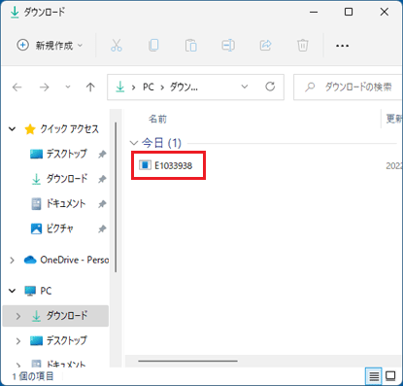This screenshot has height=386, width=403.
Task: Go back with the left arrow
Action: point(17,87)
